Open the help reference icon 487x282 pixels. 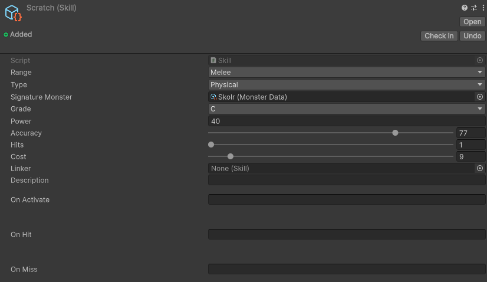(x=465, y=8)
